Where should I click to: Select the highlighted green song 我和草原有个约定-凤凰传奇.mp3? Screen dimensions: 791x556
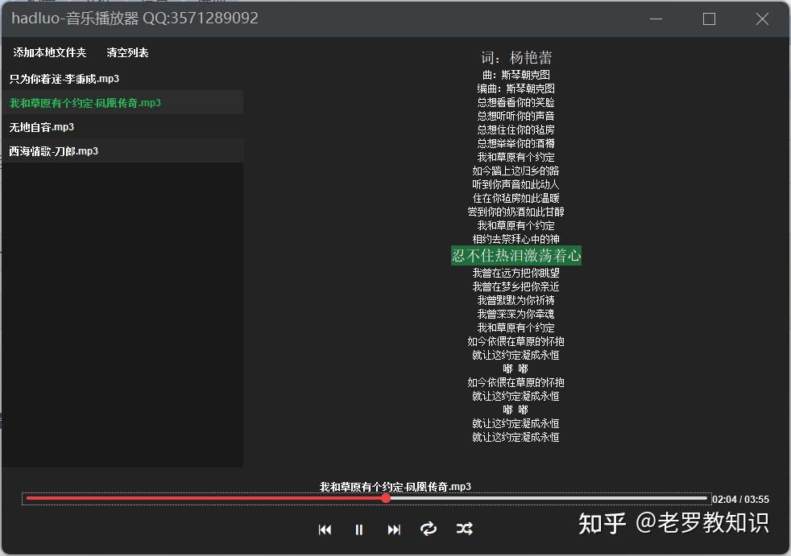(x=83, y=103)
